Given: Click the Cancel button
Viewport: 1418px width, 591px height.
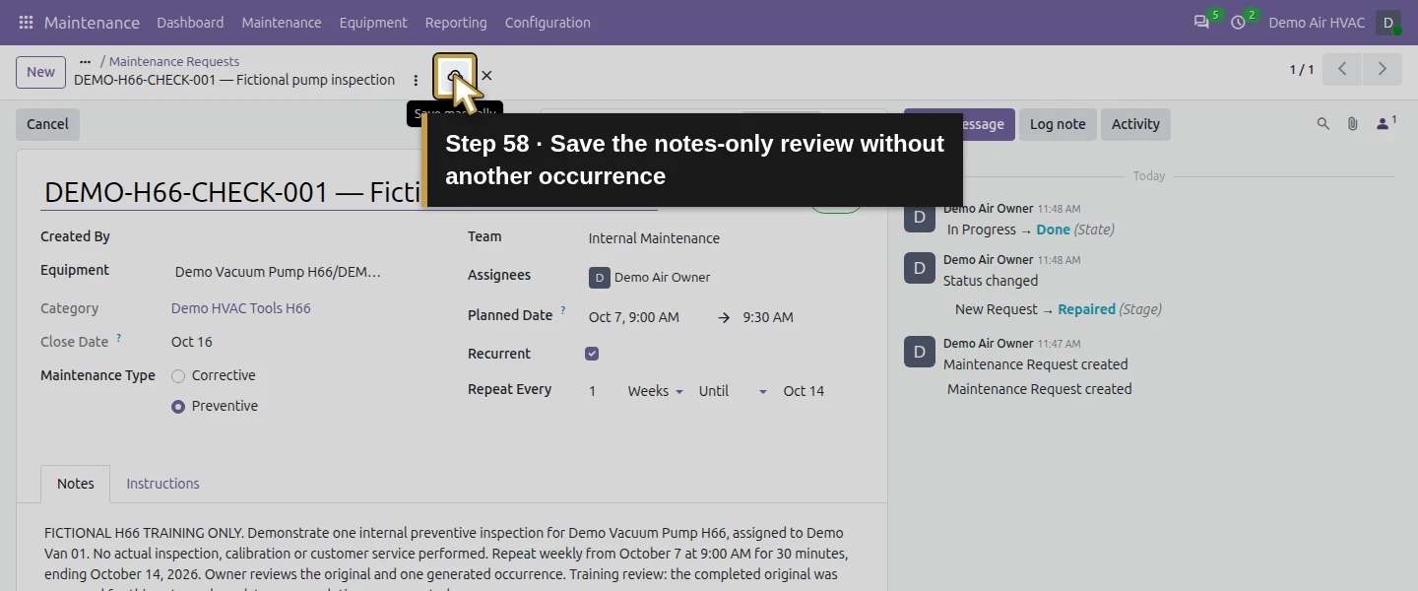Looking at the screenshot, I should click(47, 124).
